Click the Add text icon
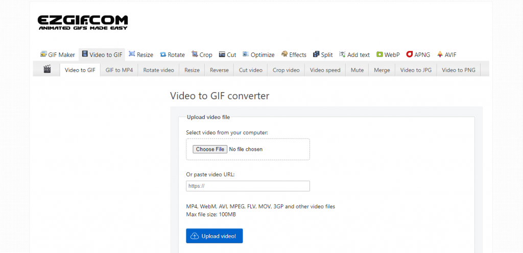 pos(343,54)
